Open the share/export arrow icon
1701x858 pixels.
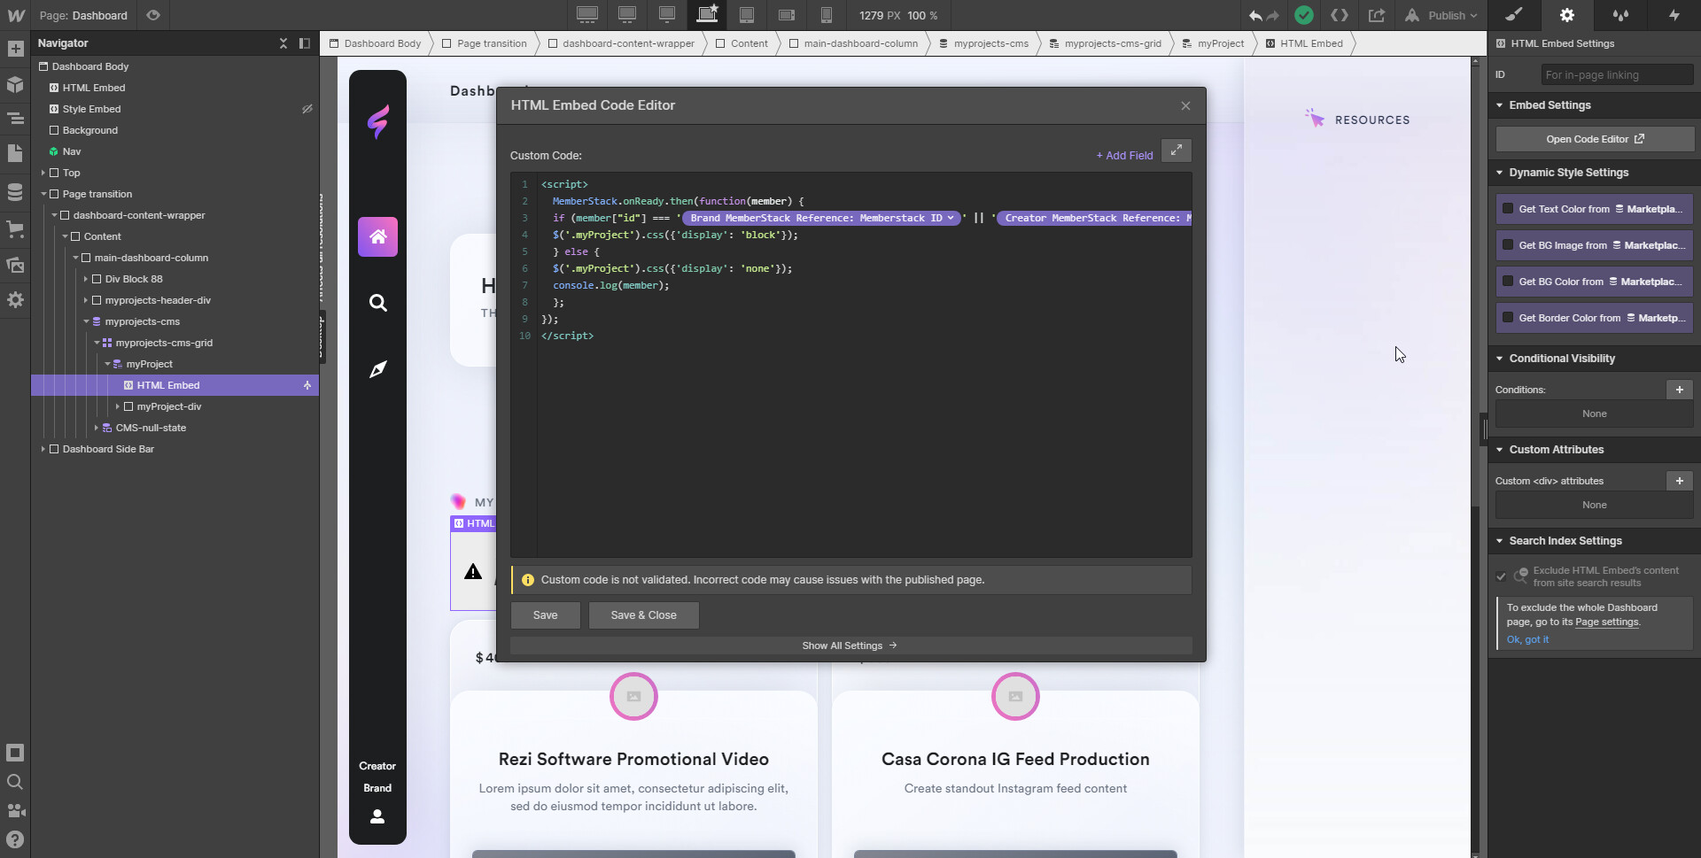pyautogui.click(x=1376, y=15)
